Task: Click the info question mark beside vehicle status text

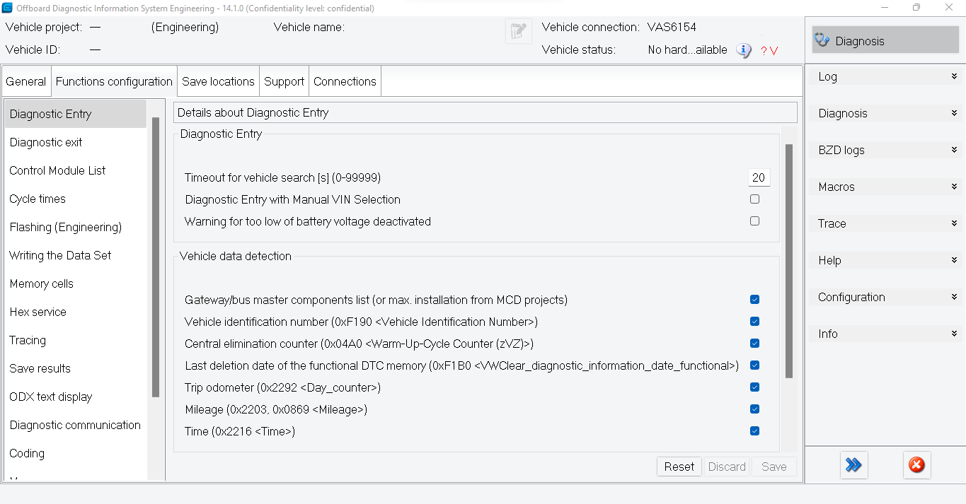Action: pyautogui.click(x=743, y=50)
